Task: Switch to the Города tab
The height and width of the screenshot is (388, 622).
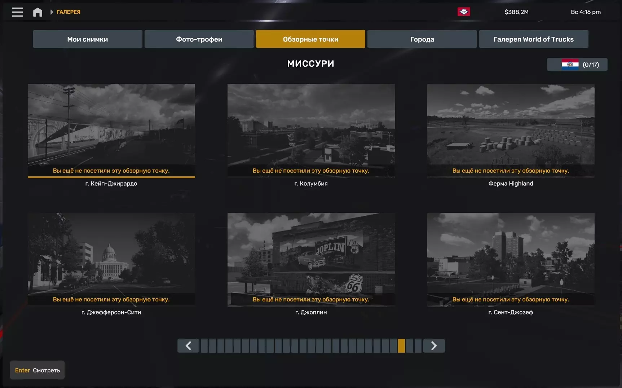Action: point(422,39)
